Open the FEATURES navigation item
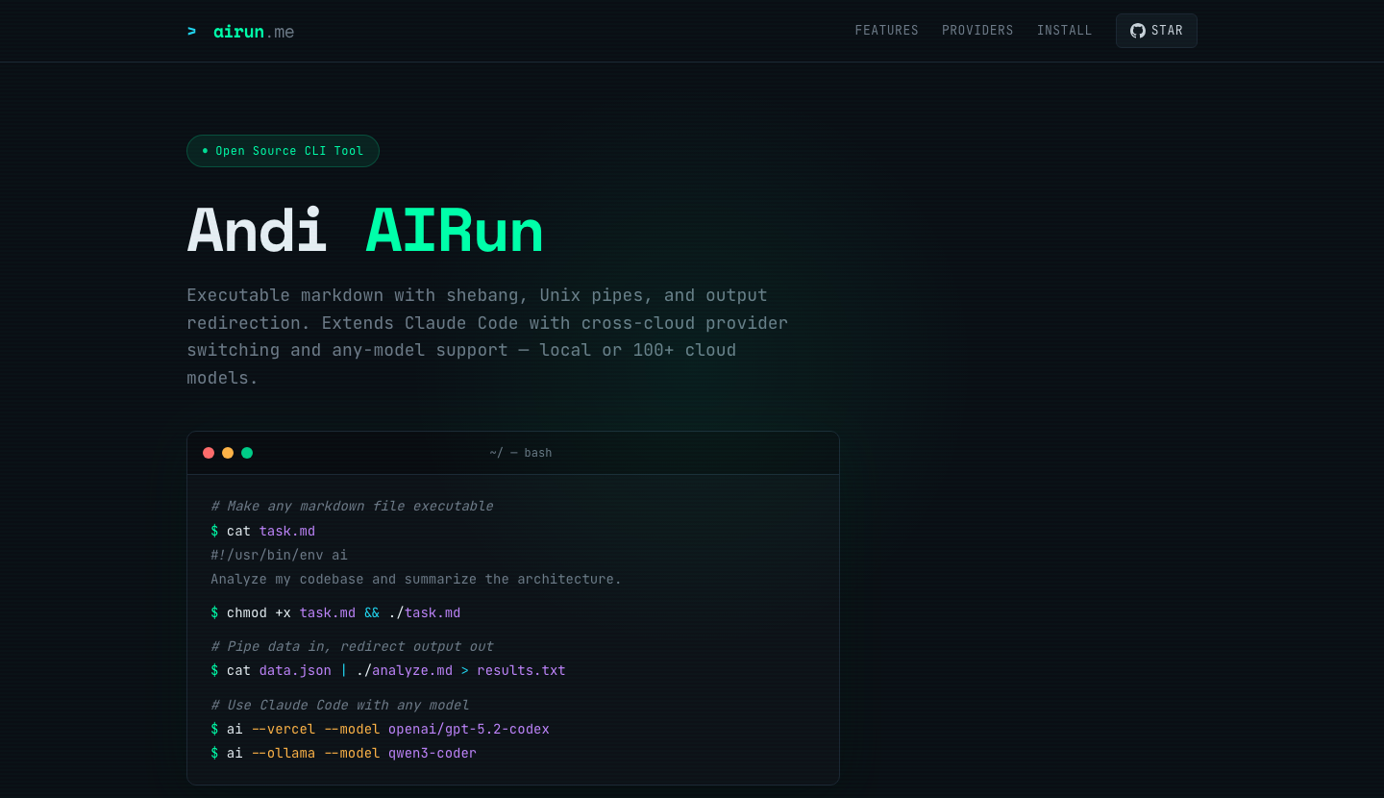 [x=886, y=30]
